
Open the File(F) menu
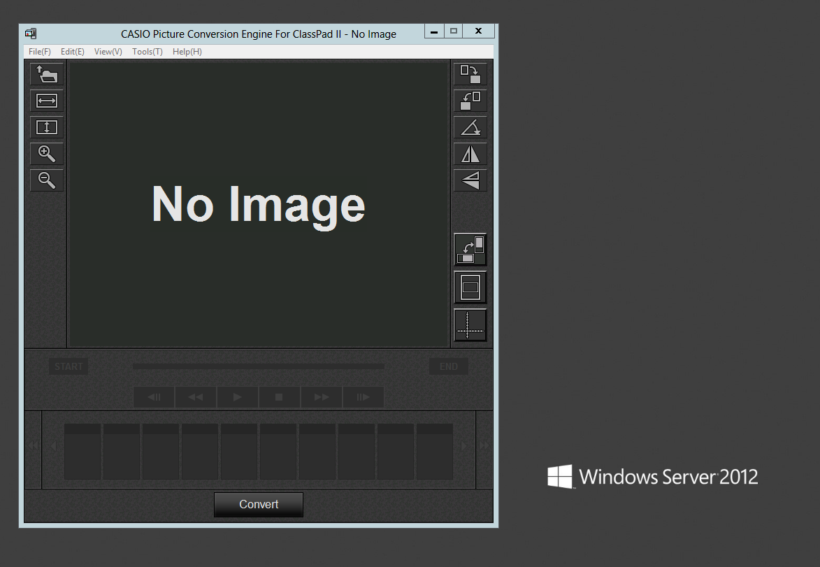coord(40,51)
